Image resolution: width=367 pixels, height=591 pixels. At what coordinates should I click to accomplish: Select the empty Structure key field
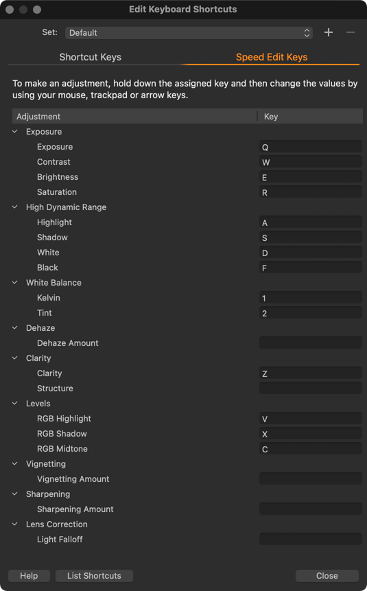click(x=311, y=389)
